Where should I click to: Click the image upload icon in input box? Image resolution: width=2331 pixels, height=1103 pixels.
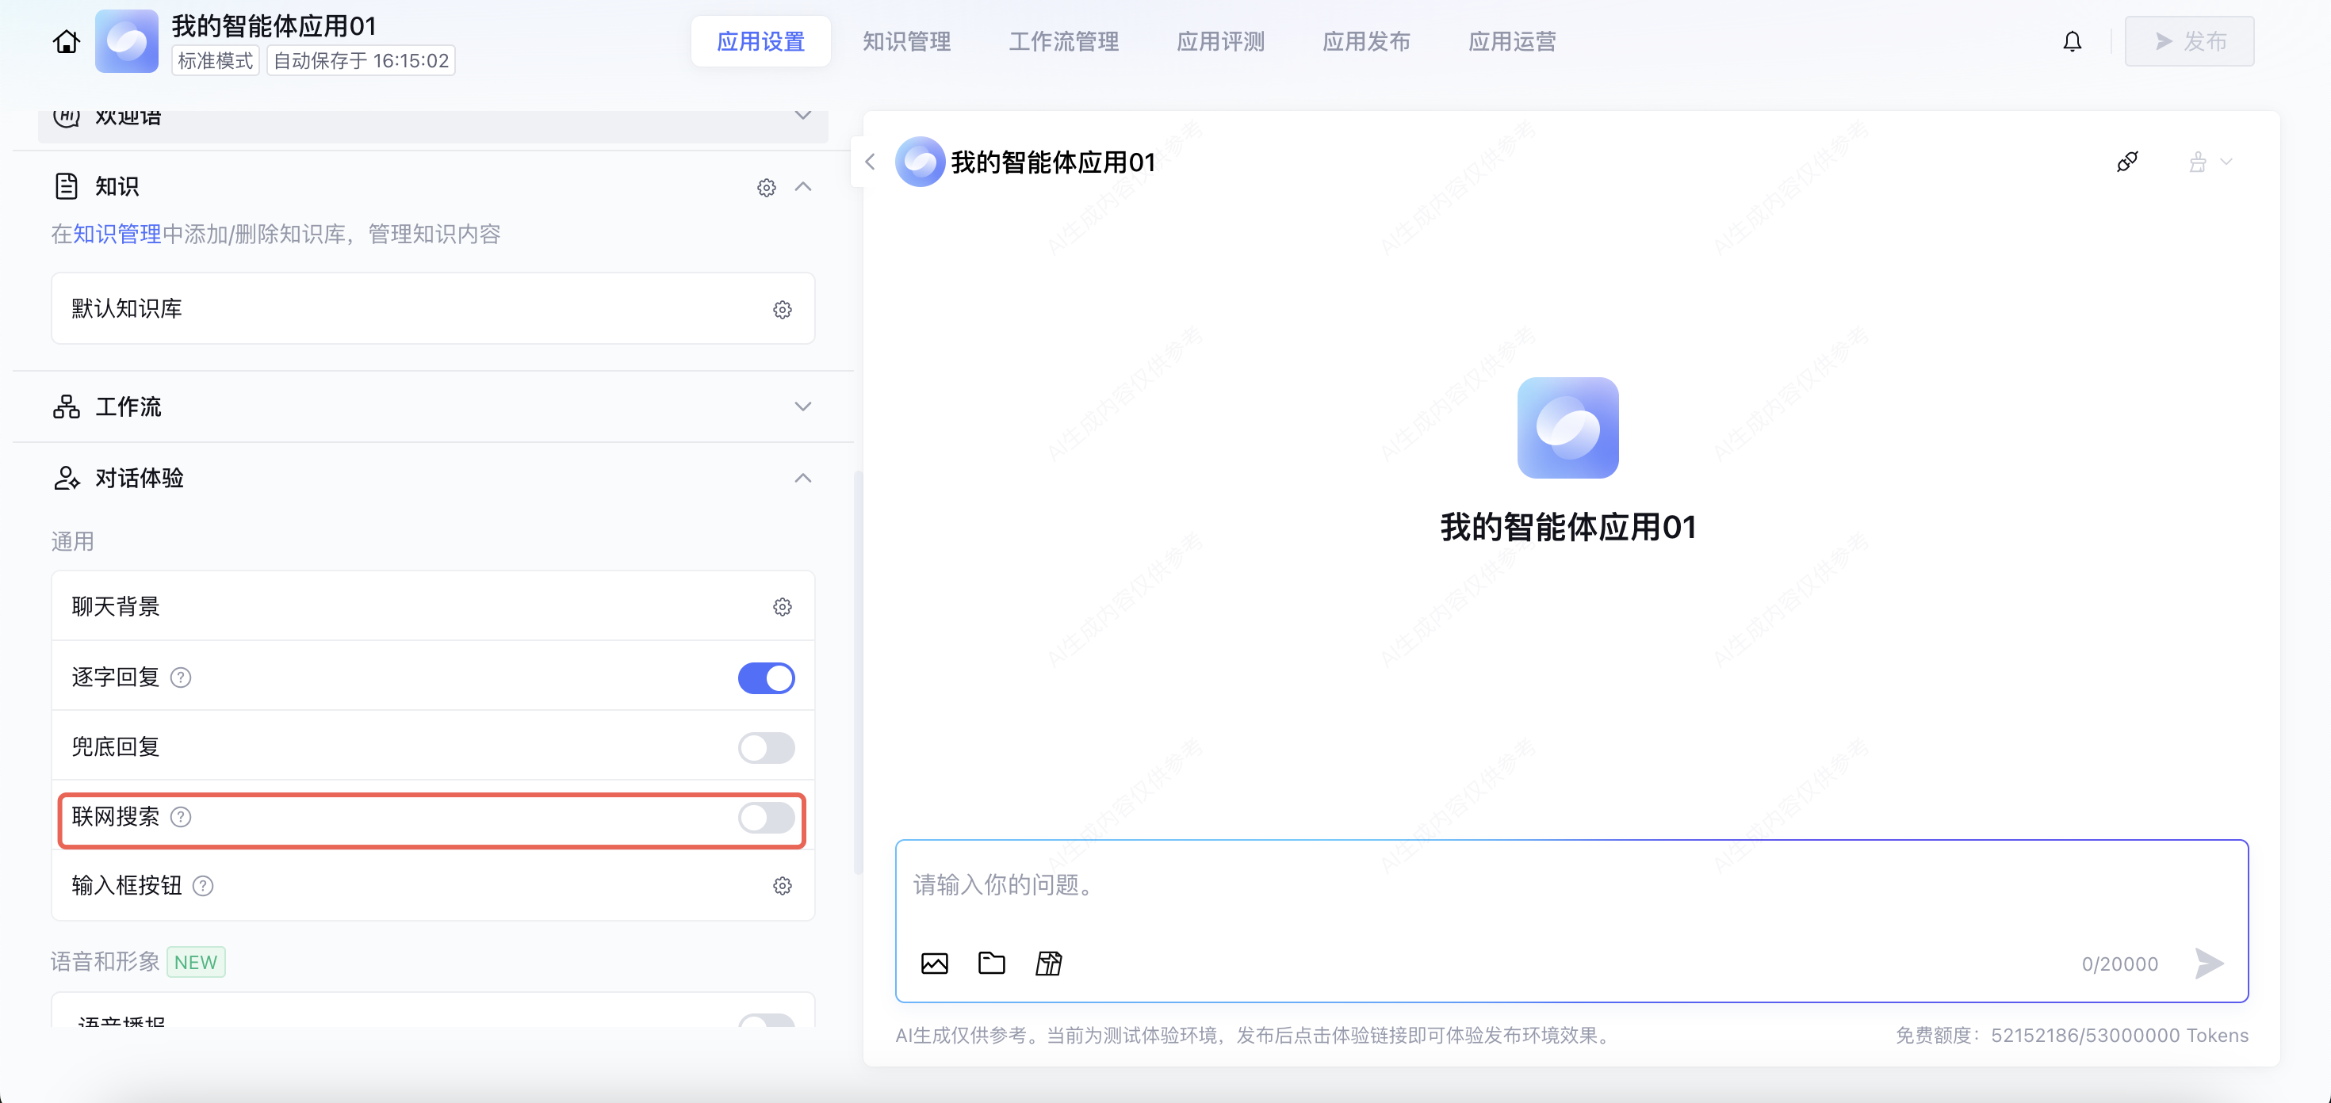pos(934,963)
